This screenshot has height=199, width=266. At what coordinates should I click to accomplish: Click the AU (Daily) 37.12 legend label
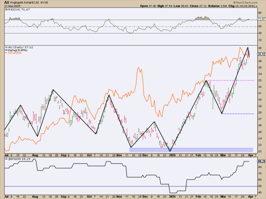(x=20, y=47)
